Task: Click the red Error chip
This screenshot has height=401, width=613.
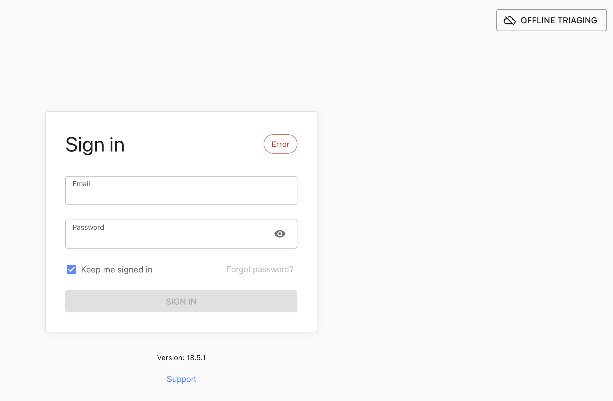Action: coord(280,144)
